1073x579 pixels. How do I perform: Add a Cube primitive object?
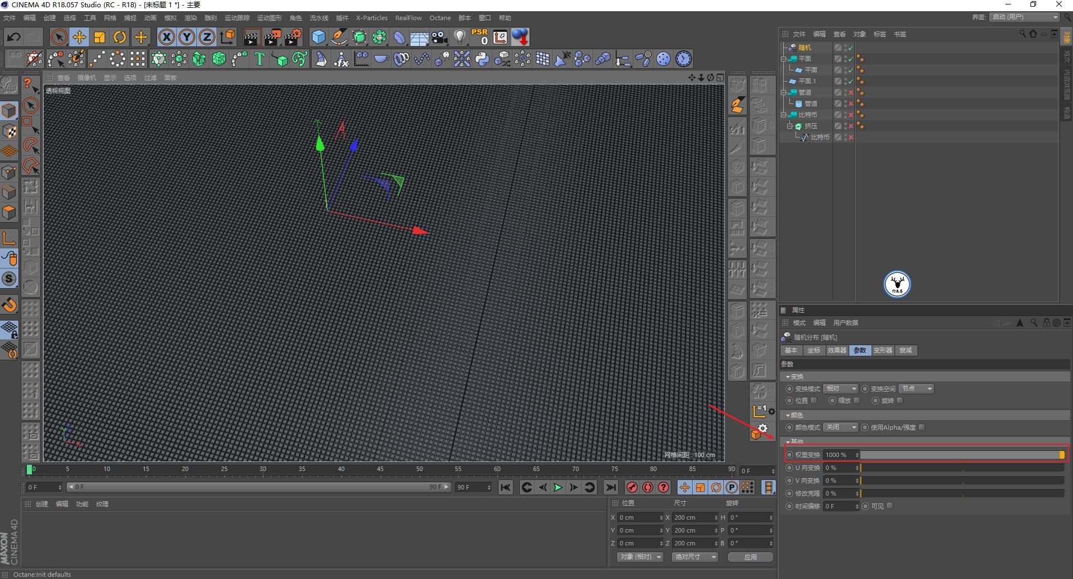(318, 37)
